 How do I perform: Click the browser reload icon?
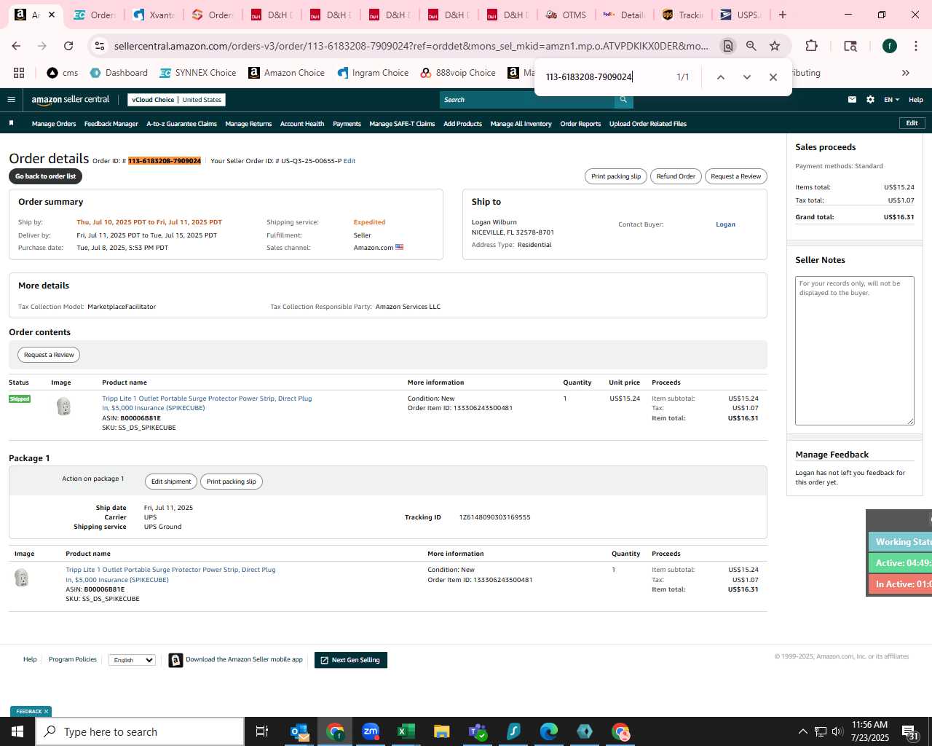68,46
